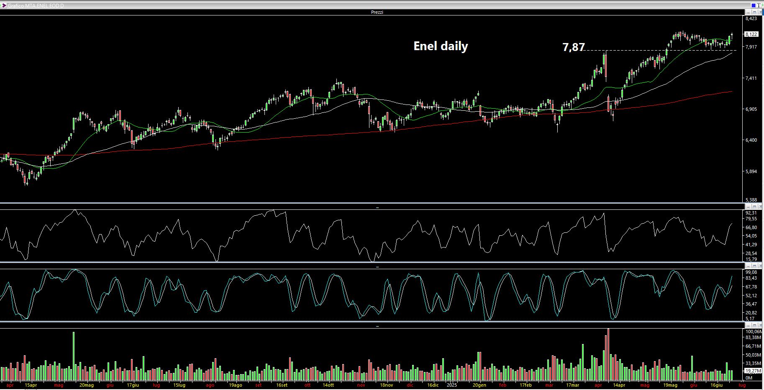Click the 8,423 price axis value
Viewport: 764px width, 390px height.
(x=751, y=18)
